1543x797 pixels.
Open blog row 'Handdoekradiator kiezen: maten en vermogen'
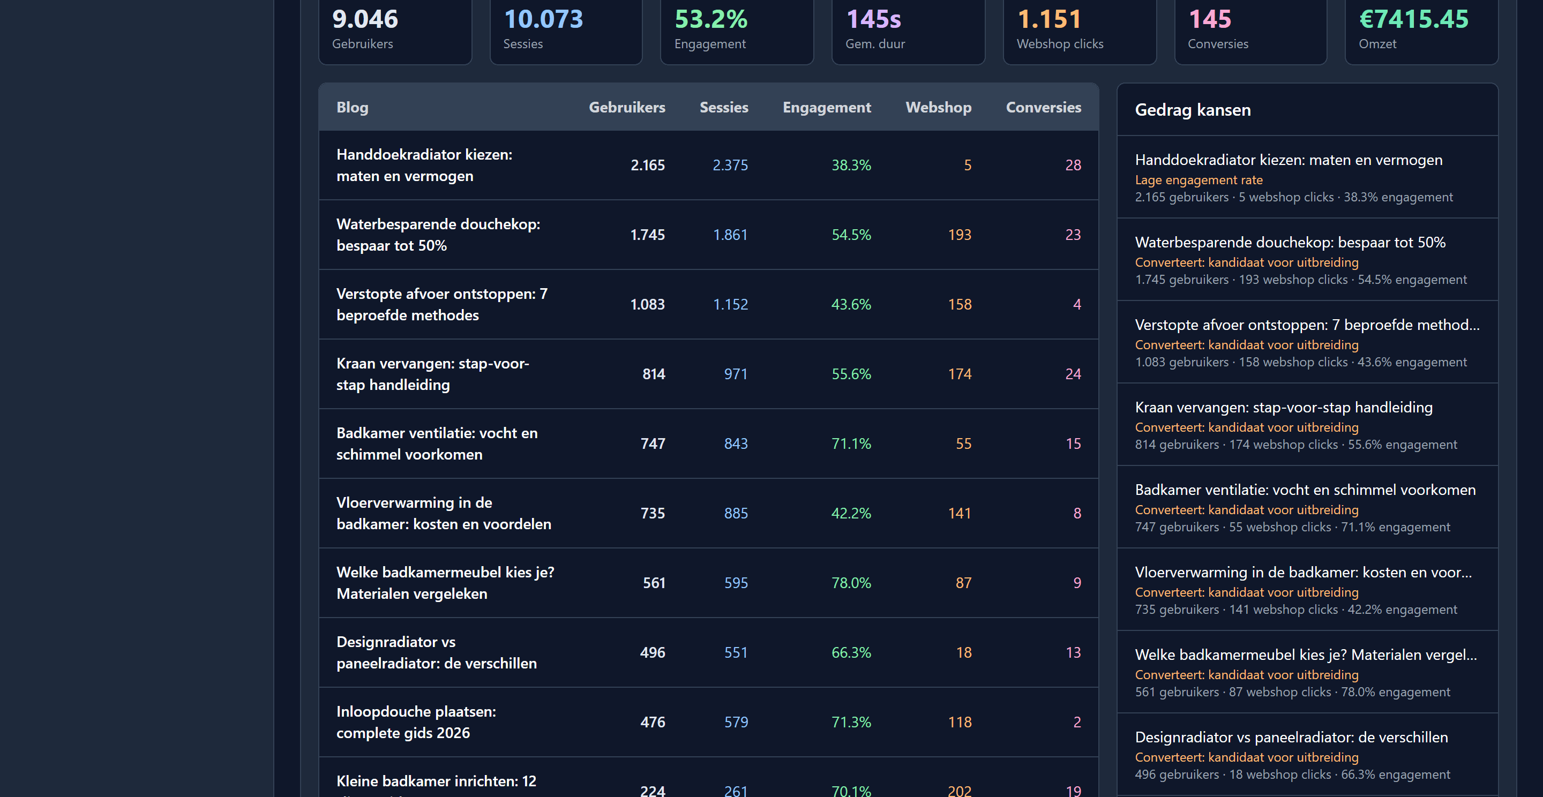coord(709,166)
